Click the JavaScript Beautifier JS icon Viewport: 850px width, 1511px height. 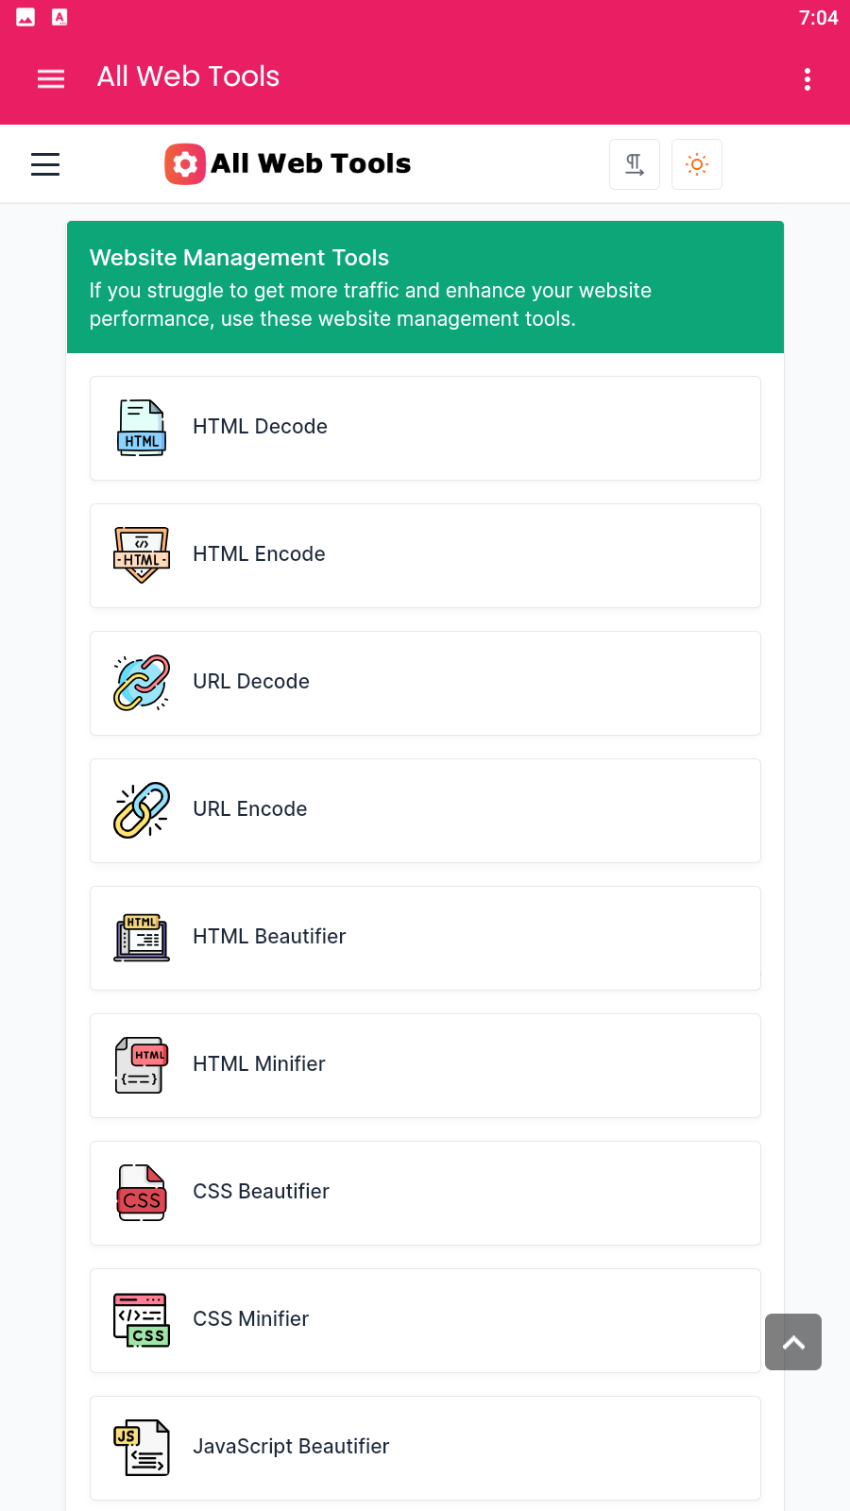coord(142,1448)
